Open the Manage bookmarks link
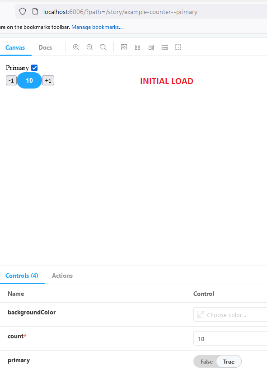Image resolution: width=267 pixels, height=374 pixels. click(x=97, y=27)
